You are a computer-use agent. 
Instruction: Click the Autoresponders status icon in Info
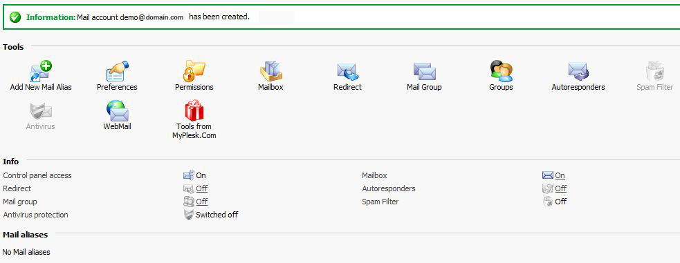point(548,188)
